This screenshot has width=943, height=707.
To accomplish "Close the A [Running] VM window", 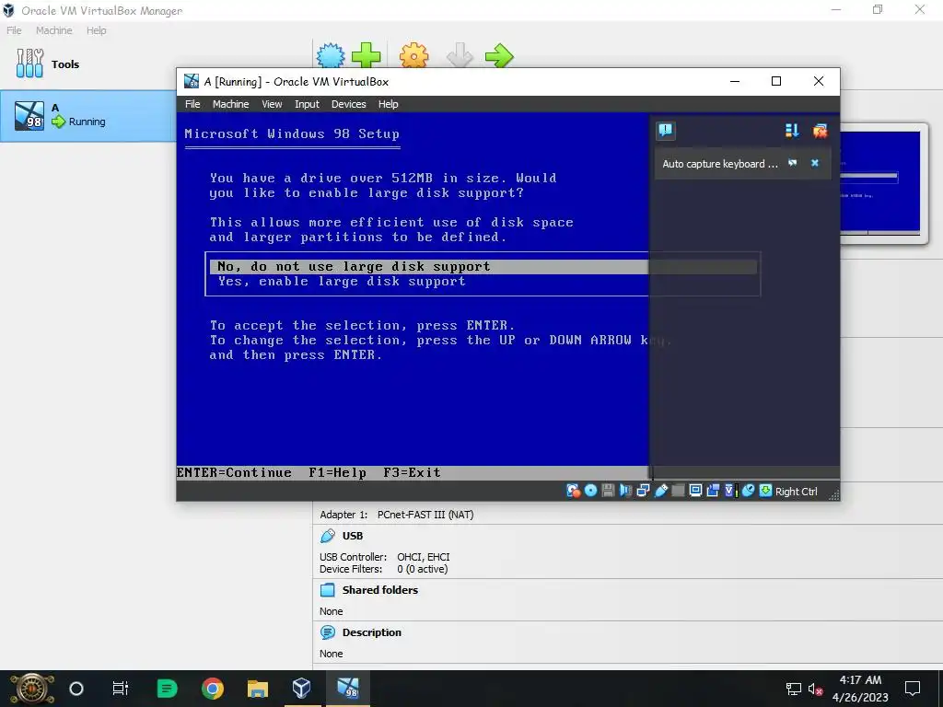I will click(819, 81).
